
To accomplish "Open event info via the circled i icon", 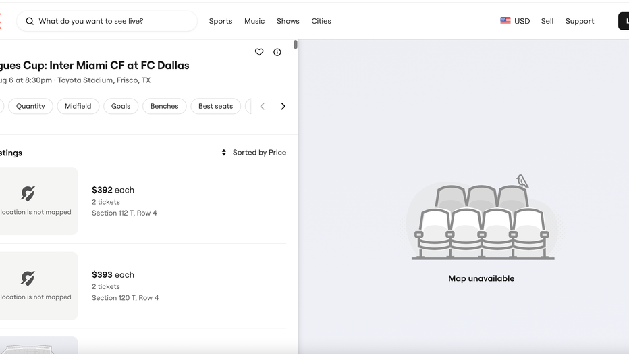I will (x=277, y=52).
